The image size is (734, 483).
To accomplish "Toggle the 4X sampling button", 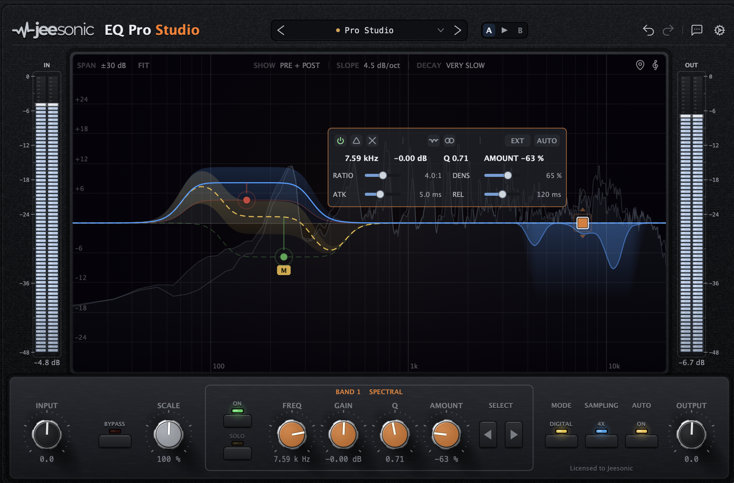I will (x=601, y=441).
